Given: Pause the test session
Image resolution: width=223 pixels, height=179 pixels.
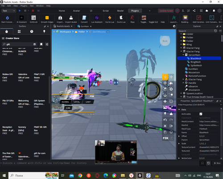Looking at the screenshot, I should [25, 11].
